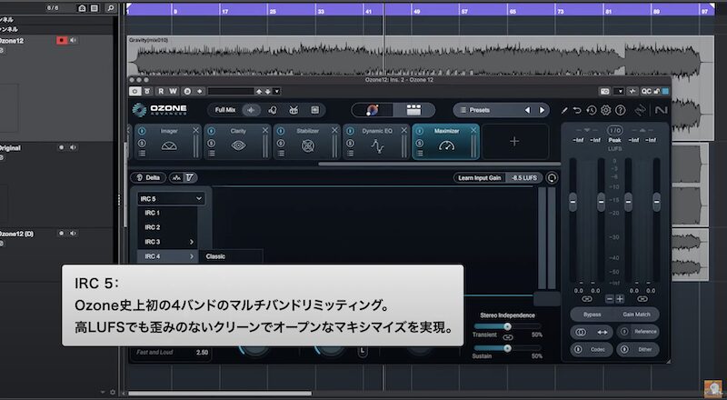The width and height of the screenshot is (727, 400).
Task: Click the plugin snapshot camera icon
Action: point(604,92)
